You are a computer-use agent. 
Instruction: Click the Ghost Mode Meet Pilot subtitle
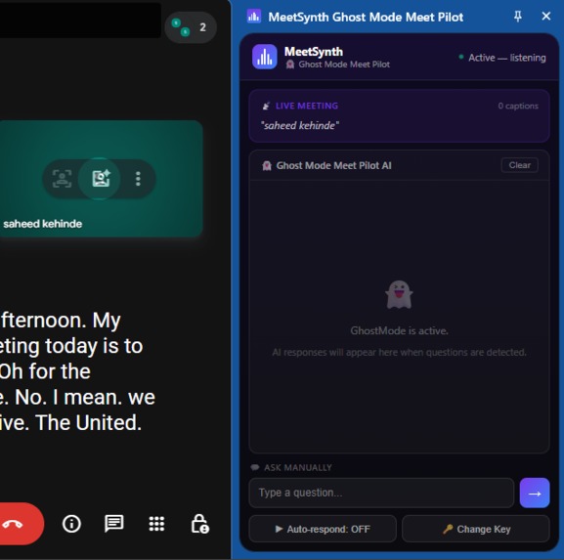pos(344,65)
